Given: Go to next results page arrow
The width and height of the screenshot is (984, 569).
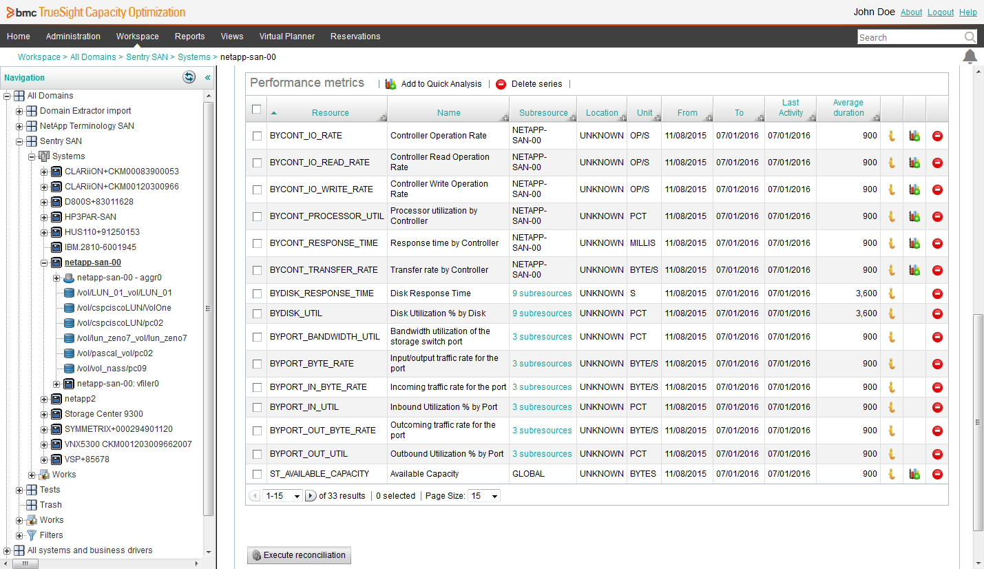Looking at the screenshot, I should coord(311,496).
